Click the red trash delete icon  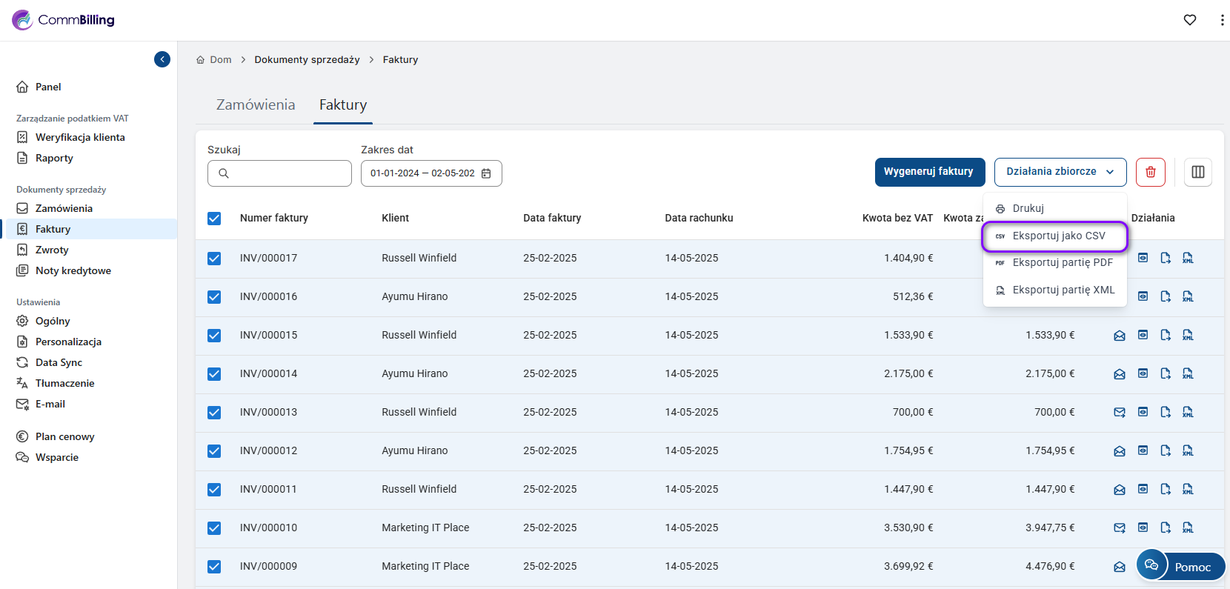point(1150,172)
